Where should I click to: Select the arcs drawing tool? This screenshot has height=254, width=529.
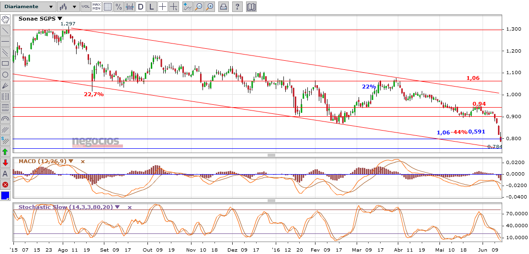(x=5, y=119)
